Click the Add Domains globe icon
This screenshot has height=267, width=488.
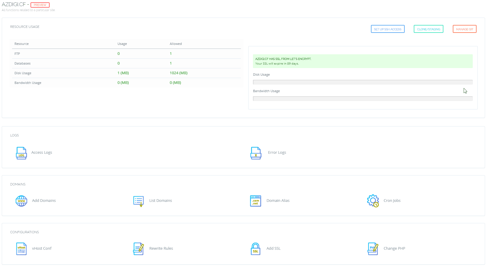pos(21,201)
